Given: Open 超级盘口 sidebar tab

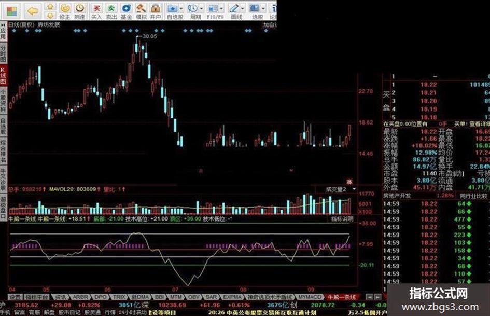Looking at the screenshot, I should pos(3,207).
